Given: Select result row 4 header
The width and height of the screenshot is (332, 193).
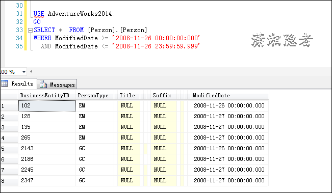Looking at the screenshot, I should tap(9, 138).
